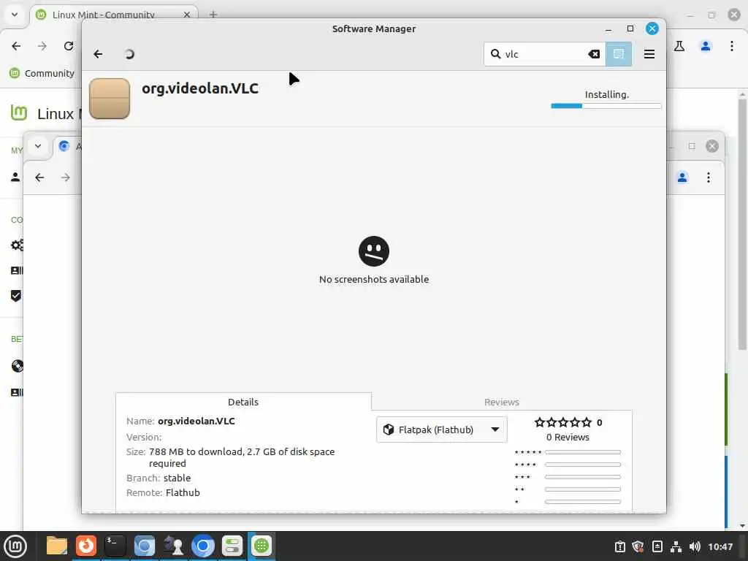Screen dimensions: 748x561
Task: Open the Files manager from taskbar
Action: (56, 546)
